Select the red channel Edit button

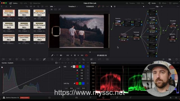pos(77,66)
